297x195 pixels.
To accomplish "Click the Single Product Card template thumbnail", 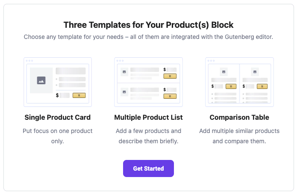I will coord(58,82).
